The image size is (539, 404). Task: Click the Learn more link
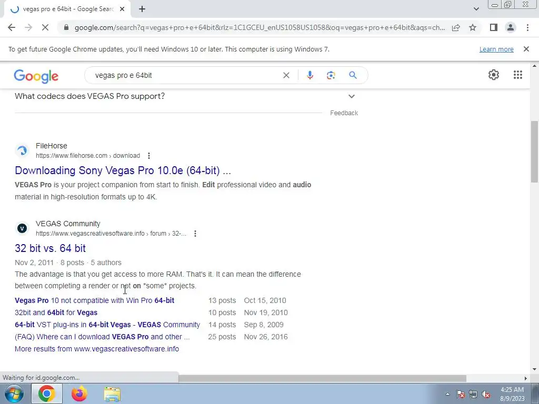(496, 49)
